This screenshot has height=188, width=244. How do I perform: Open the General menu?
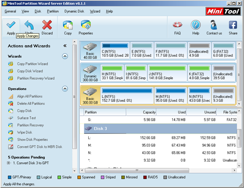coord(10,11)
